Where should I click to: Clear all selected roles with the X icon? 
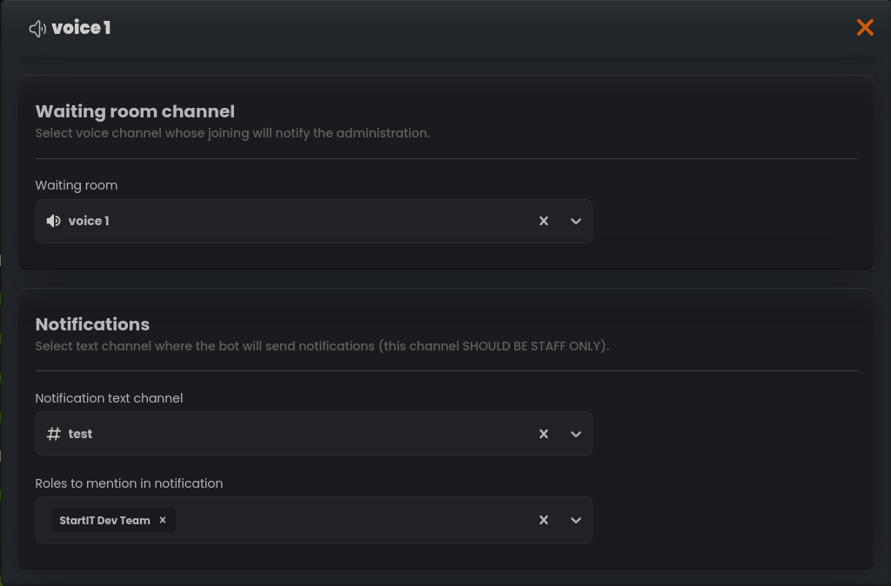click(x=544, y=520)
